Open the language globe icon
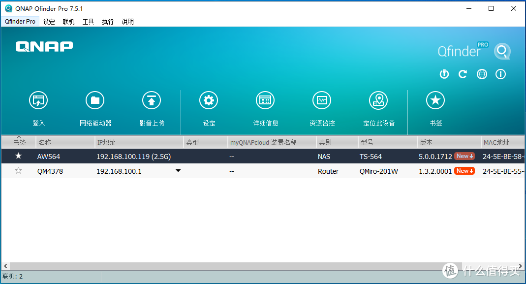526x284 pixels. click(x=482, y=74)
